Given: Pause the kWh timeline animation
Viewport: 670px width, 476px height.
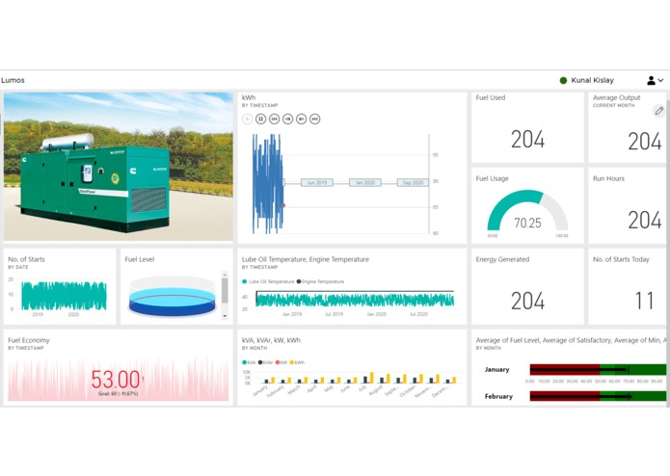Looking at the screenshot, I should coord(260,119).
